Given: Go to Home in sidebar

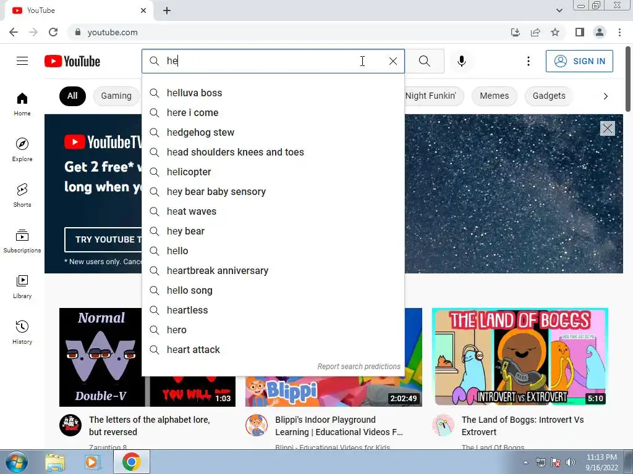Looking at the screenshot, I should pyautogui.click(x=22, y=104).
